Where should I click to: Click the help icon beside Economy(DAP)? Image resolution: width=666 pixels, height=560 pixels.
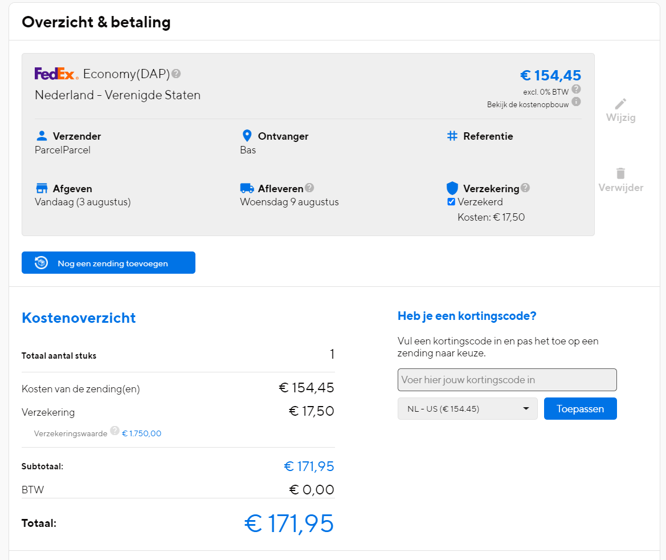177,74
